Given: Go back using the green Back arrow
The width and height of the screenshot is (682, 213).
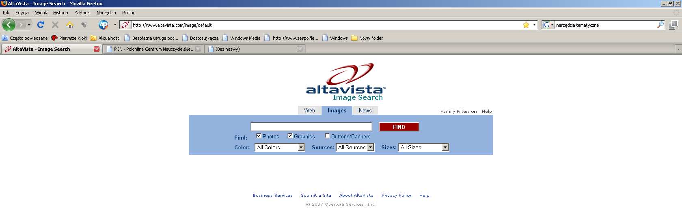Looking at the screenshot, I should click(9, 25).
